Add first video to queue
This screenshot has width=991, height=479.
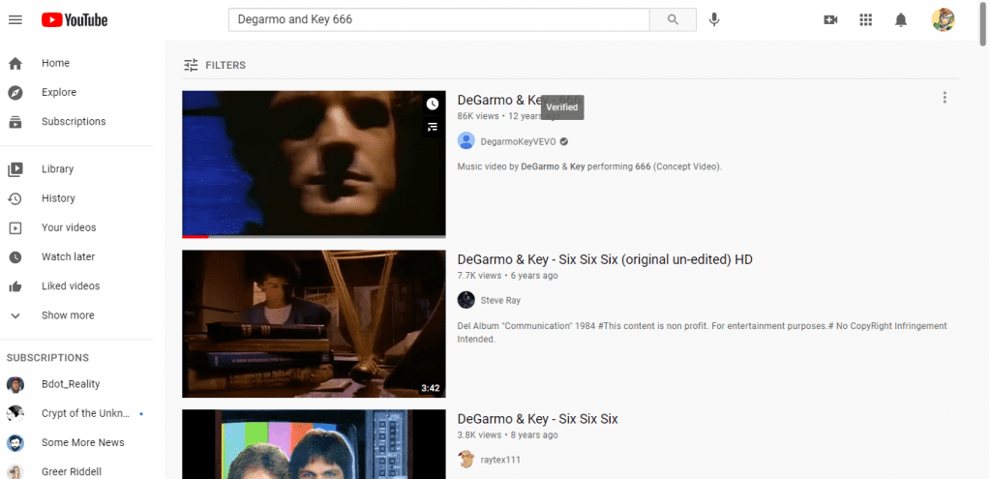pyautogui.click(x=433, y=127)
